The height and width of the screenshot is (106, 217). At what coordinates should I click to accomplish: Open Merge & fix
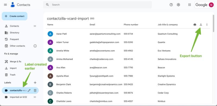tap(20, 62)
